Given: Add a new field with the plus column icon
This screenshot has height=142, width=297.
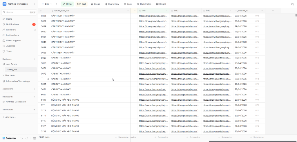Looking at the screenshot, I should point(273,11).
